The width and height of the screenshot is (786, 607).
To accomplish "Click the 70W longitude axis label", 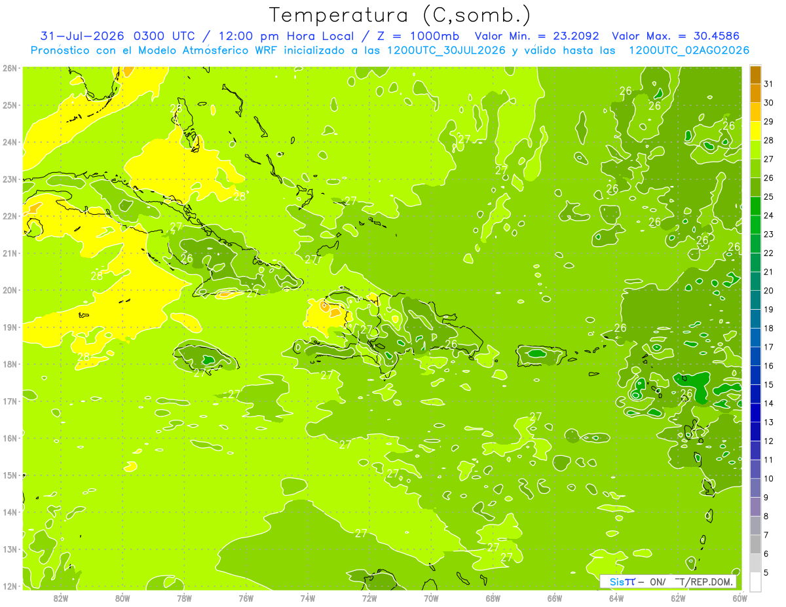I will coord(431,598).
